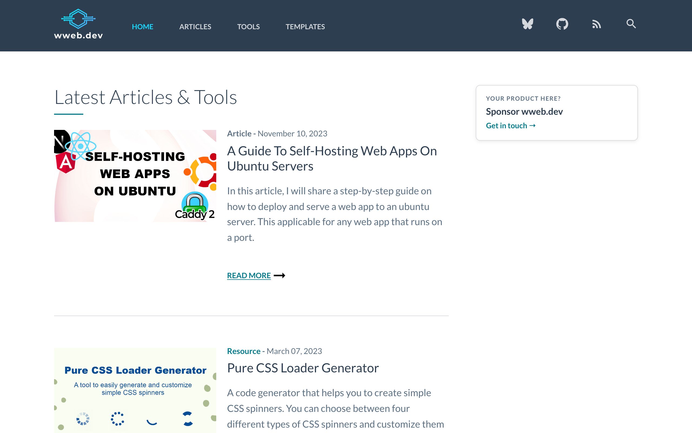Click the March 07, 2023 date
This screenshot has height=433, width=692.
(294, 351)
